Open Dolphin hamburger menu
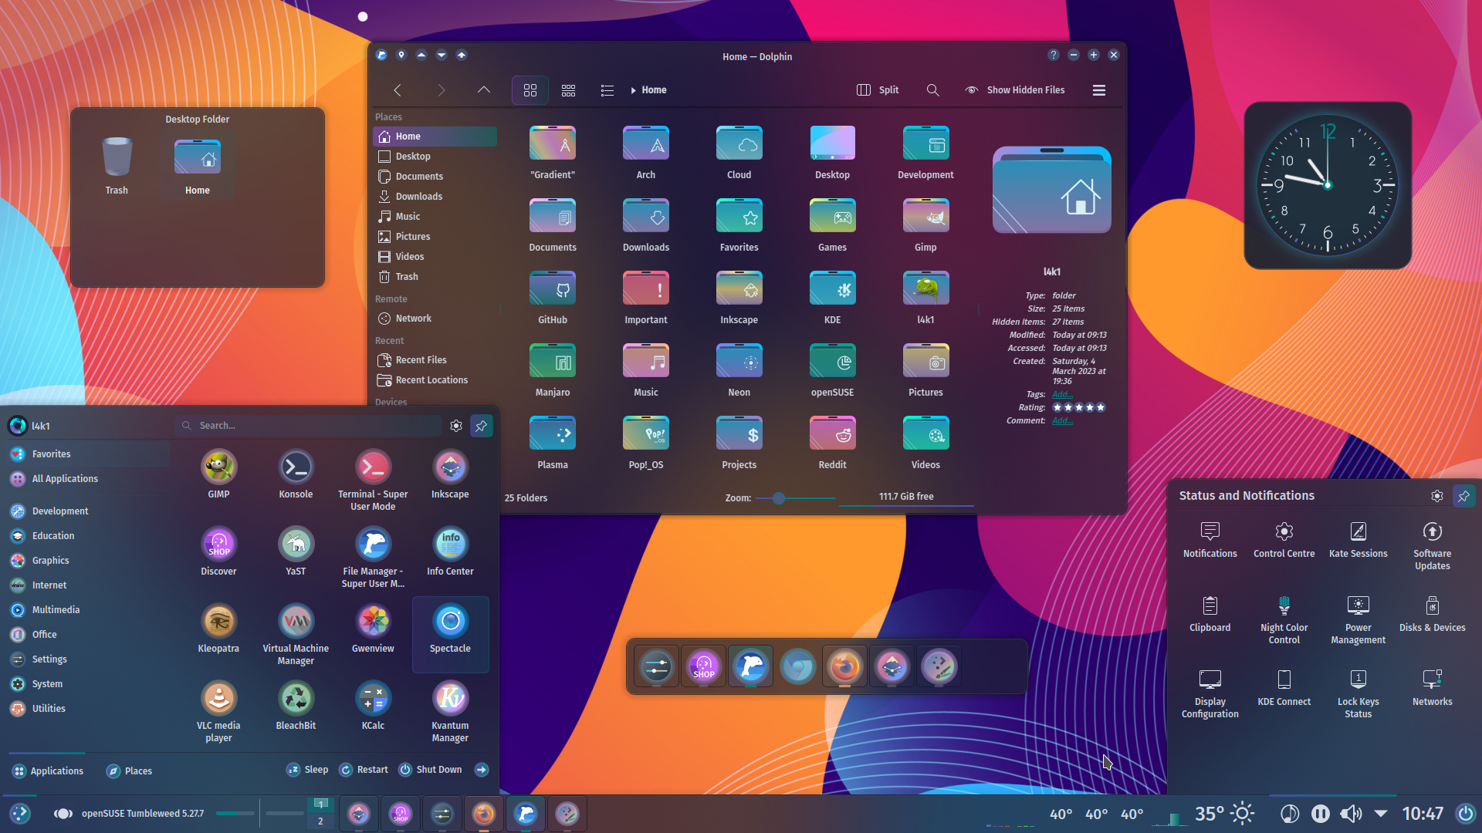Image resolution: width=1482 pixels, height=833 pixels. tap(1099, 90)
